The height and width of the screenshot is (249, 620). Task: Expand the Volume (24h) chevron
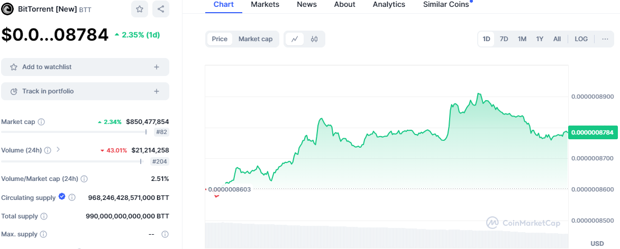pyautogui.click(x=58, y=150)
